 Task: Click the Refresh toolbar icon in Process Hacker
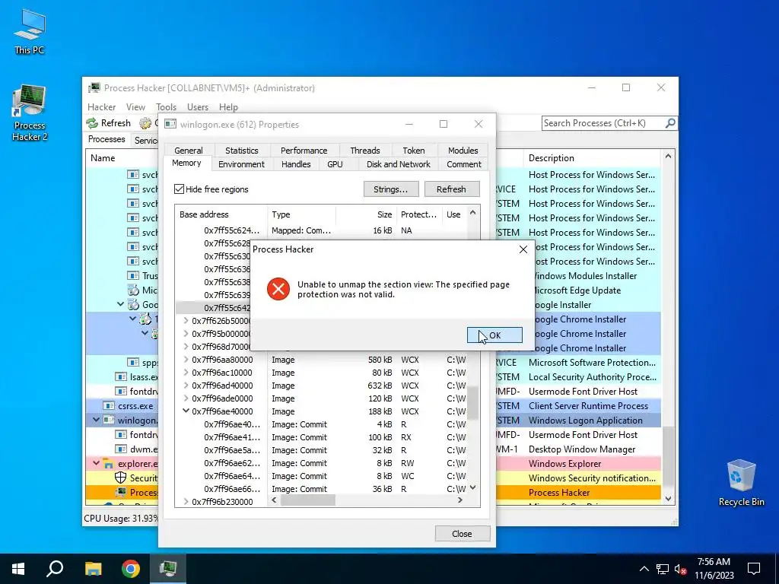click(92, 123)
